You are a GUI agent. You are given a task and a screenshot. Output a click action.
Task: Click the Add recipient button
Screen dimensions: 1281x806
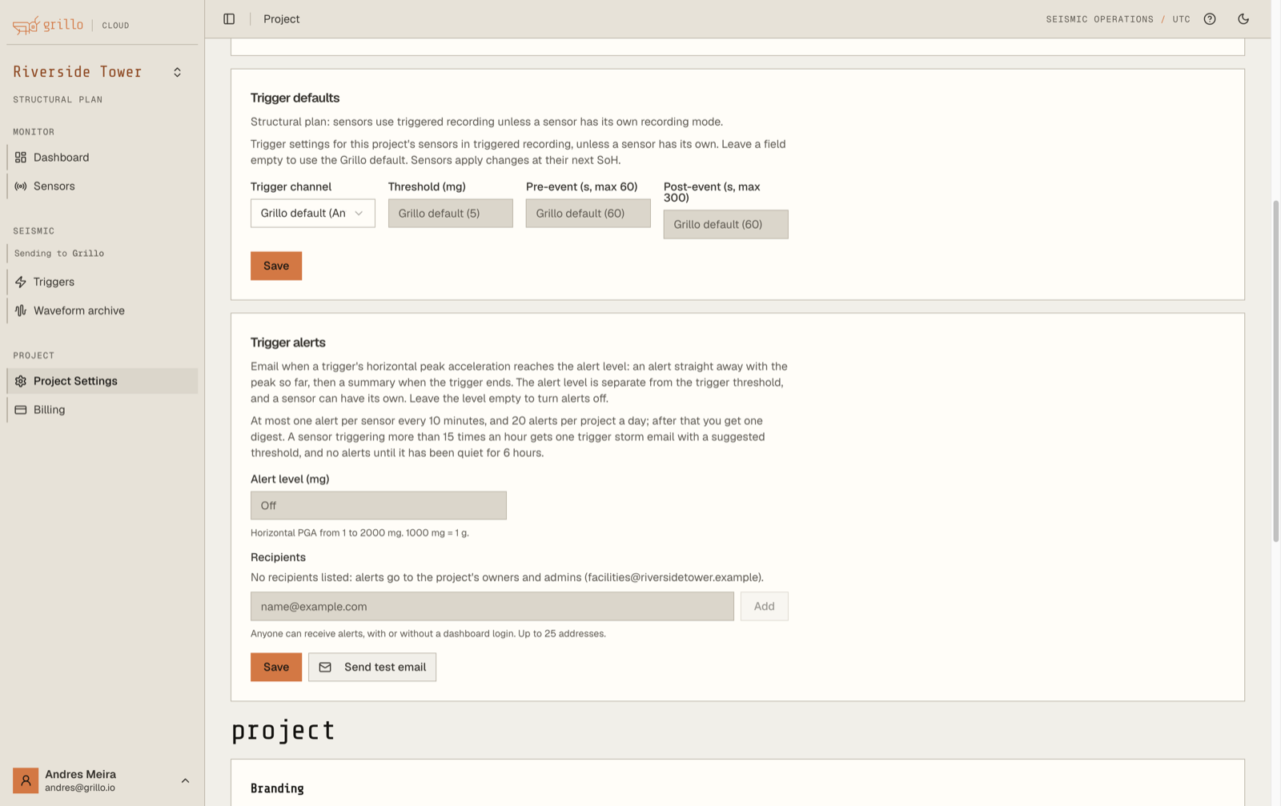764,606
